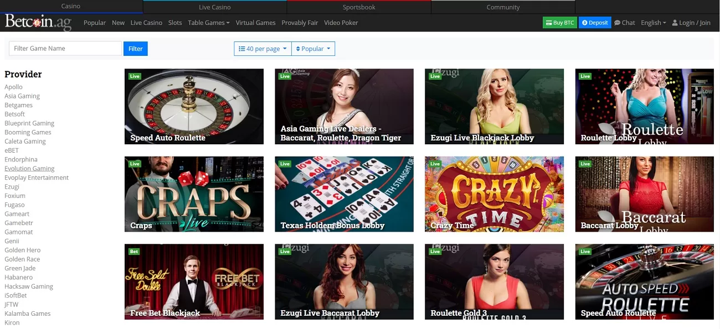
Task: Open Ezugi Live Blackjack Lobby
Action: click(x=494, y=106)
